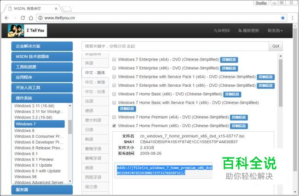Check Home Basic with Service Pack 1 checkbox
Screen dimensions: 299x196
(114, 103)
